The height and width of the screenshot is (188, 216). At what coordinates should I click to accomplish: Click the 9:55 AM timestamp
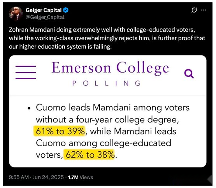(x=19, y=177)
